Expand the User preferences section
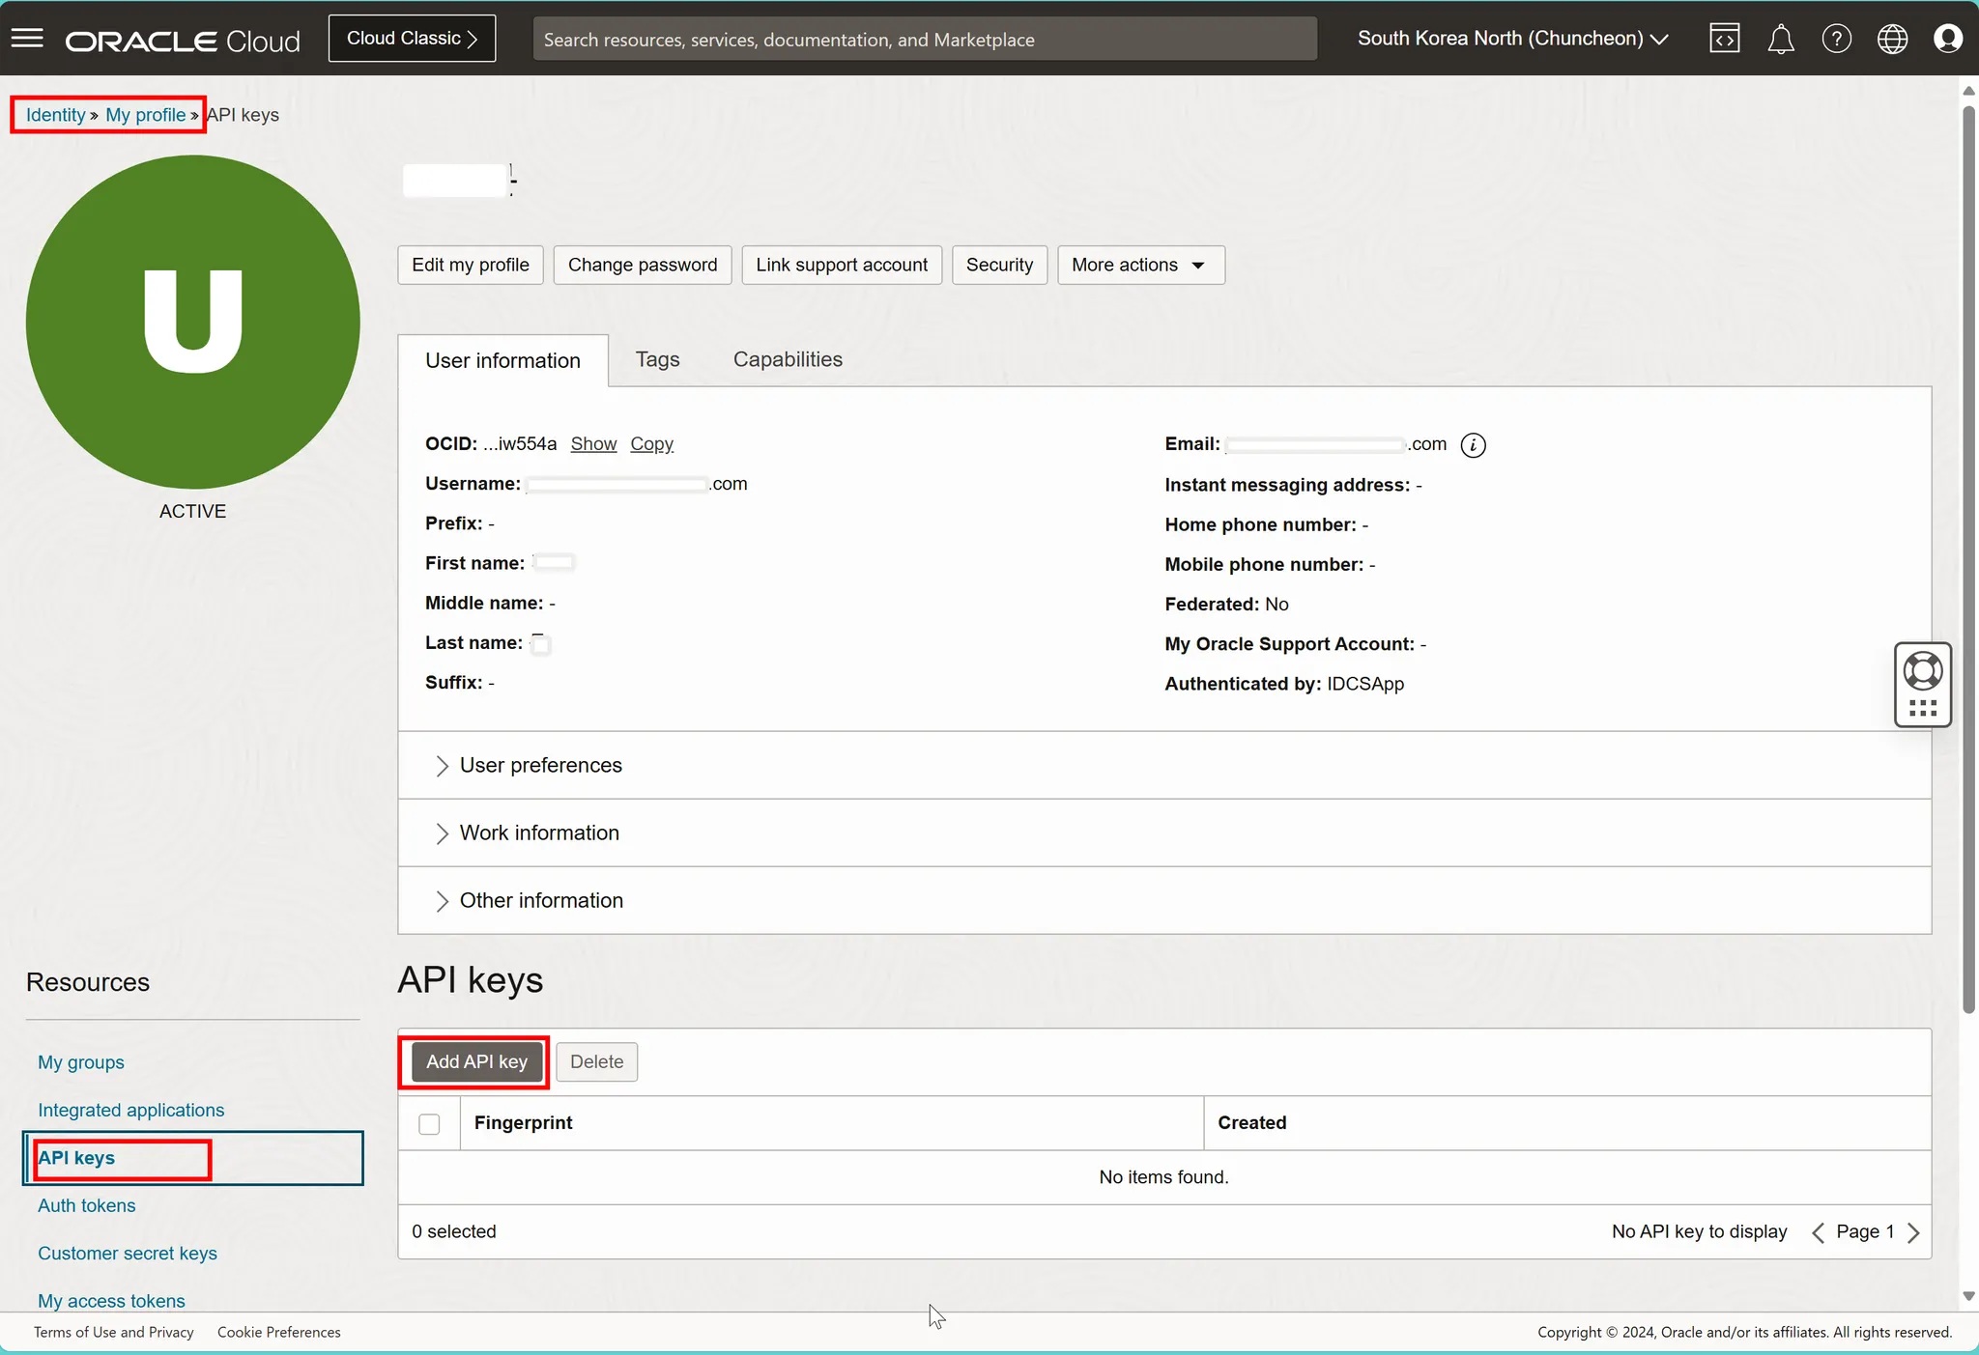This screenshot has height=1355, width=1979. coord(539,765)
